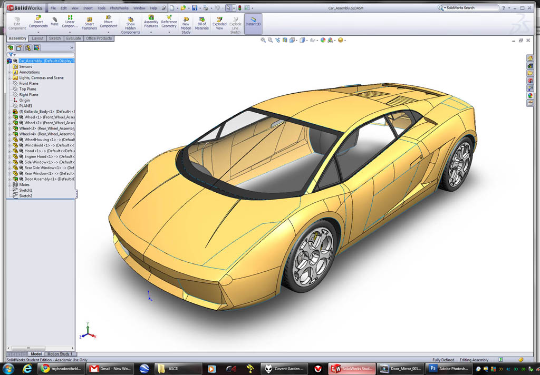The width and height of the screenshot is (540, 375).
Task: Expand the Gallardo_Body component node
Action: [x=9, y=112]
